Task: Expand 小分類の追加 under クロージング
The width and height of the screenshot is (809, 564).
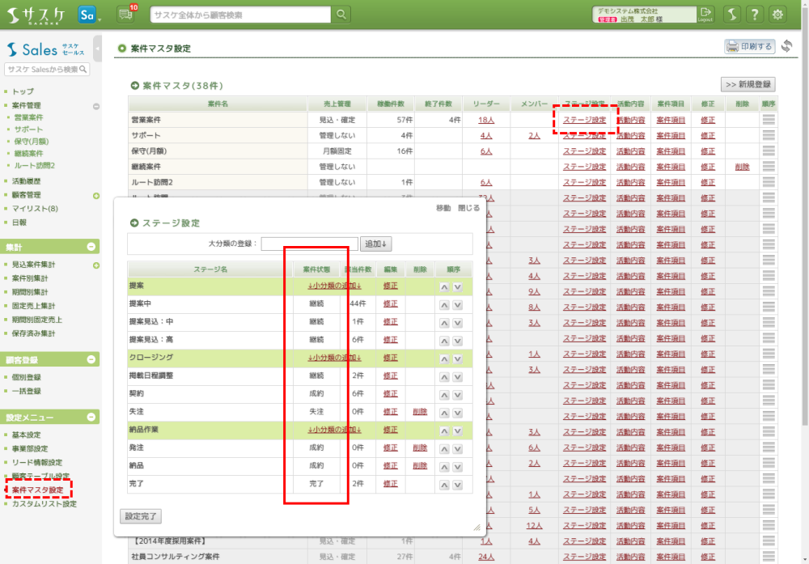Action: click(333, 358)
